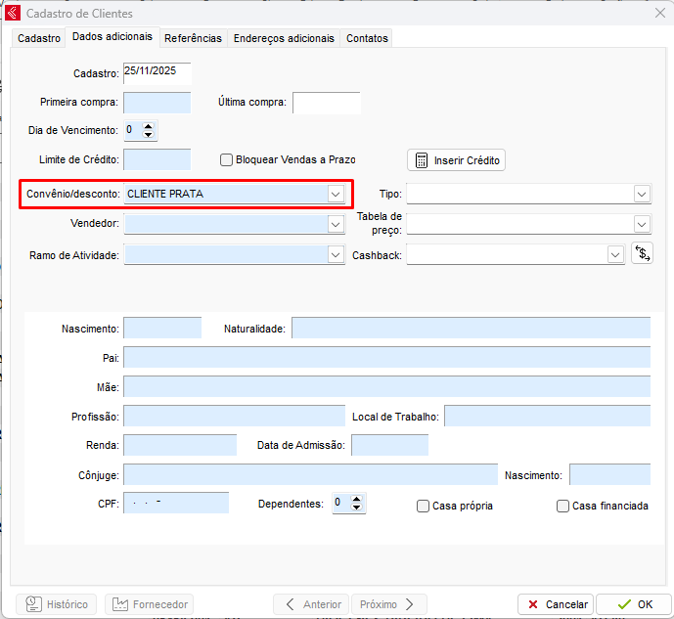Switch to the Referências tab
674x619 pixels.
[x=193, y=38]
